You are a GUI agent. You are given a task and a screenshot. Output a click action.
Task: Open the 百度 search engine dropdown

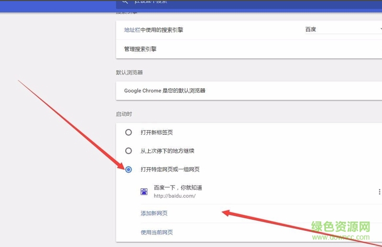[341, 29]
